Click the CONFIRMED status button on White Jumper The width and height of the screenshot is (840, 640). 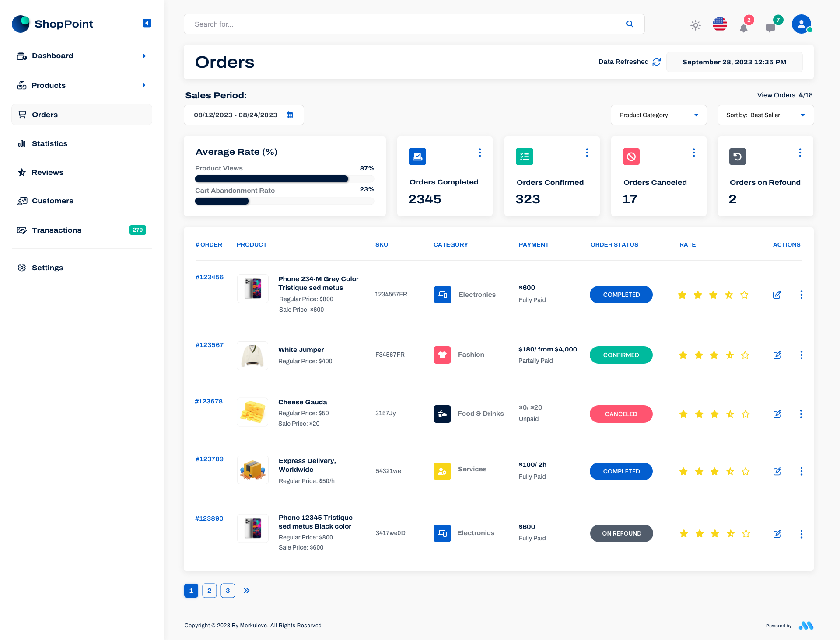click(621, 355)
